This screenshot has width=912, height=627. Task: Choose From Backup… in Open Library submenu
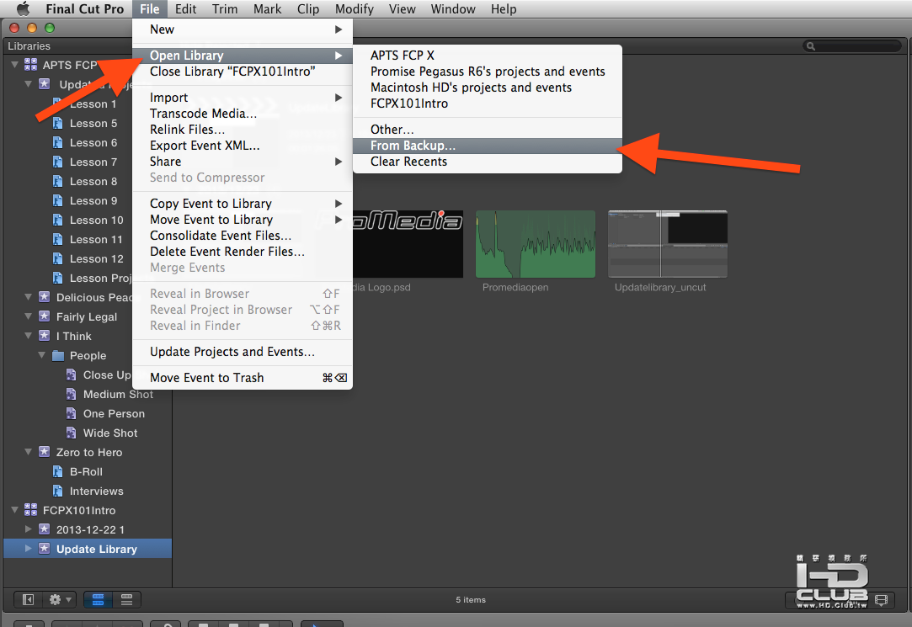(487, 146)
